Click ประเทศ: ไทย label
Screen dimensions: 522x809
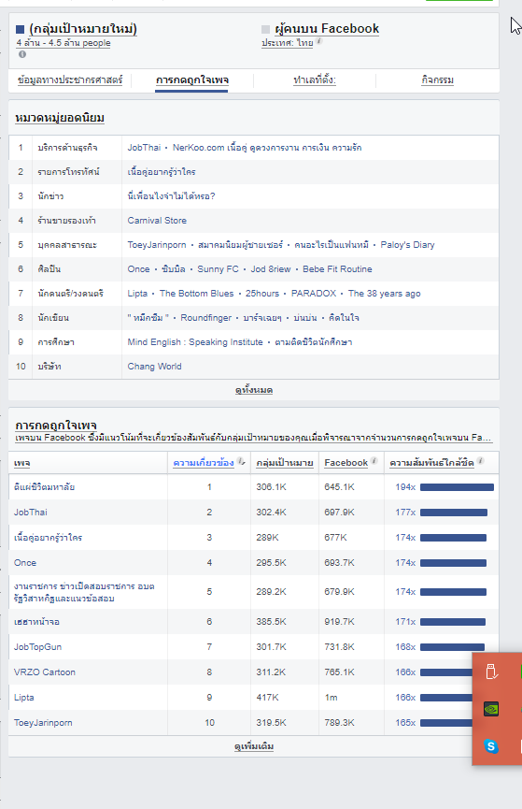[287, 43]
